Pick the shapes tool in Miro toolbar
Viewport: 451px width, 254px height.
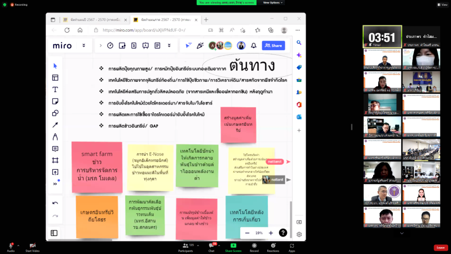[x=55, y=113]
